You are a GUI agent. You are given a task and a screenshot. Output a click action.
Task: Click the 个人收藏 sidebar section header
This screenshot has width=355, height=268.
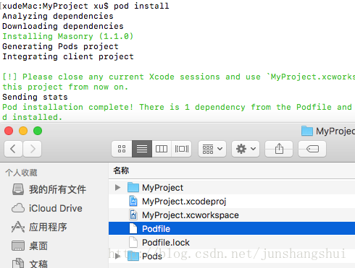point(22,173)
